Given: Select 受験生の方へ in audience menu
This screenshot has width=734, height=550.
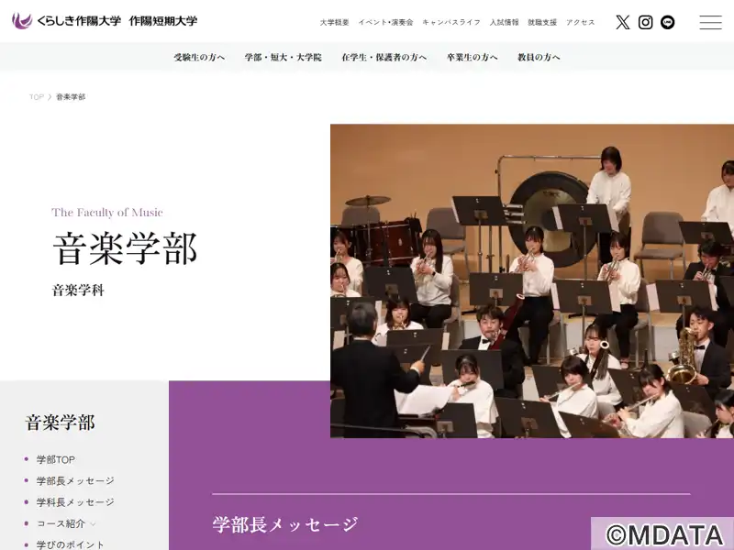Looking at the screenshot, I should point(199,57).
